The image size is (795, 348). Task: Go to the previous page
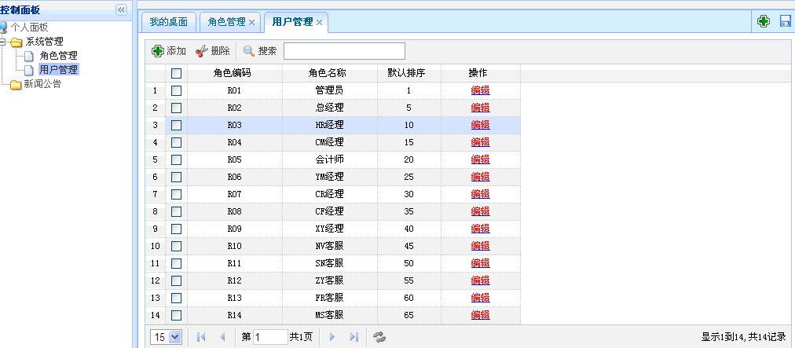pyautogui.click(x=222, y=337)
